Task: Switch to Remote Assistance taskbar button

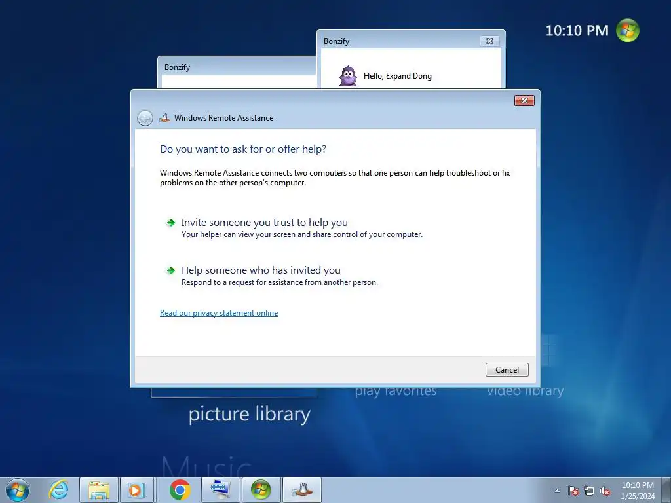Action: 302,490
